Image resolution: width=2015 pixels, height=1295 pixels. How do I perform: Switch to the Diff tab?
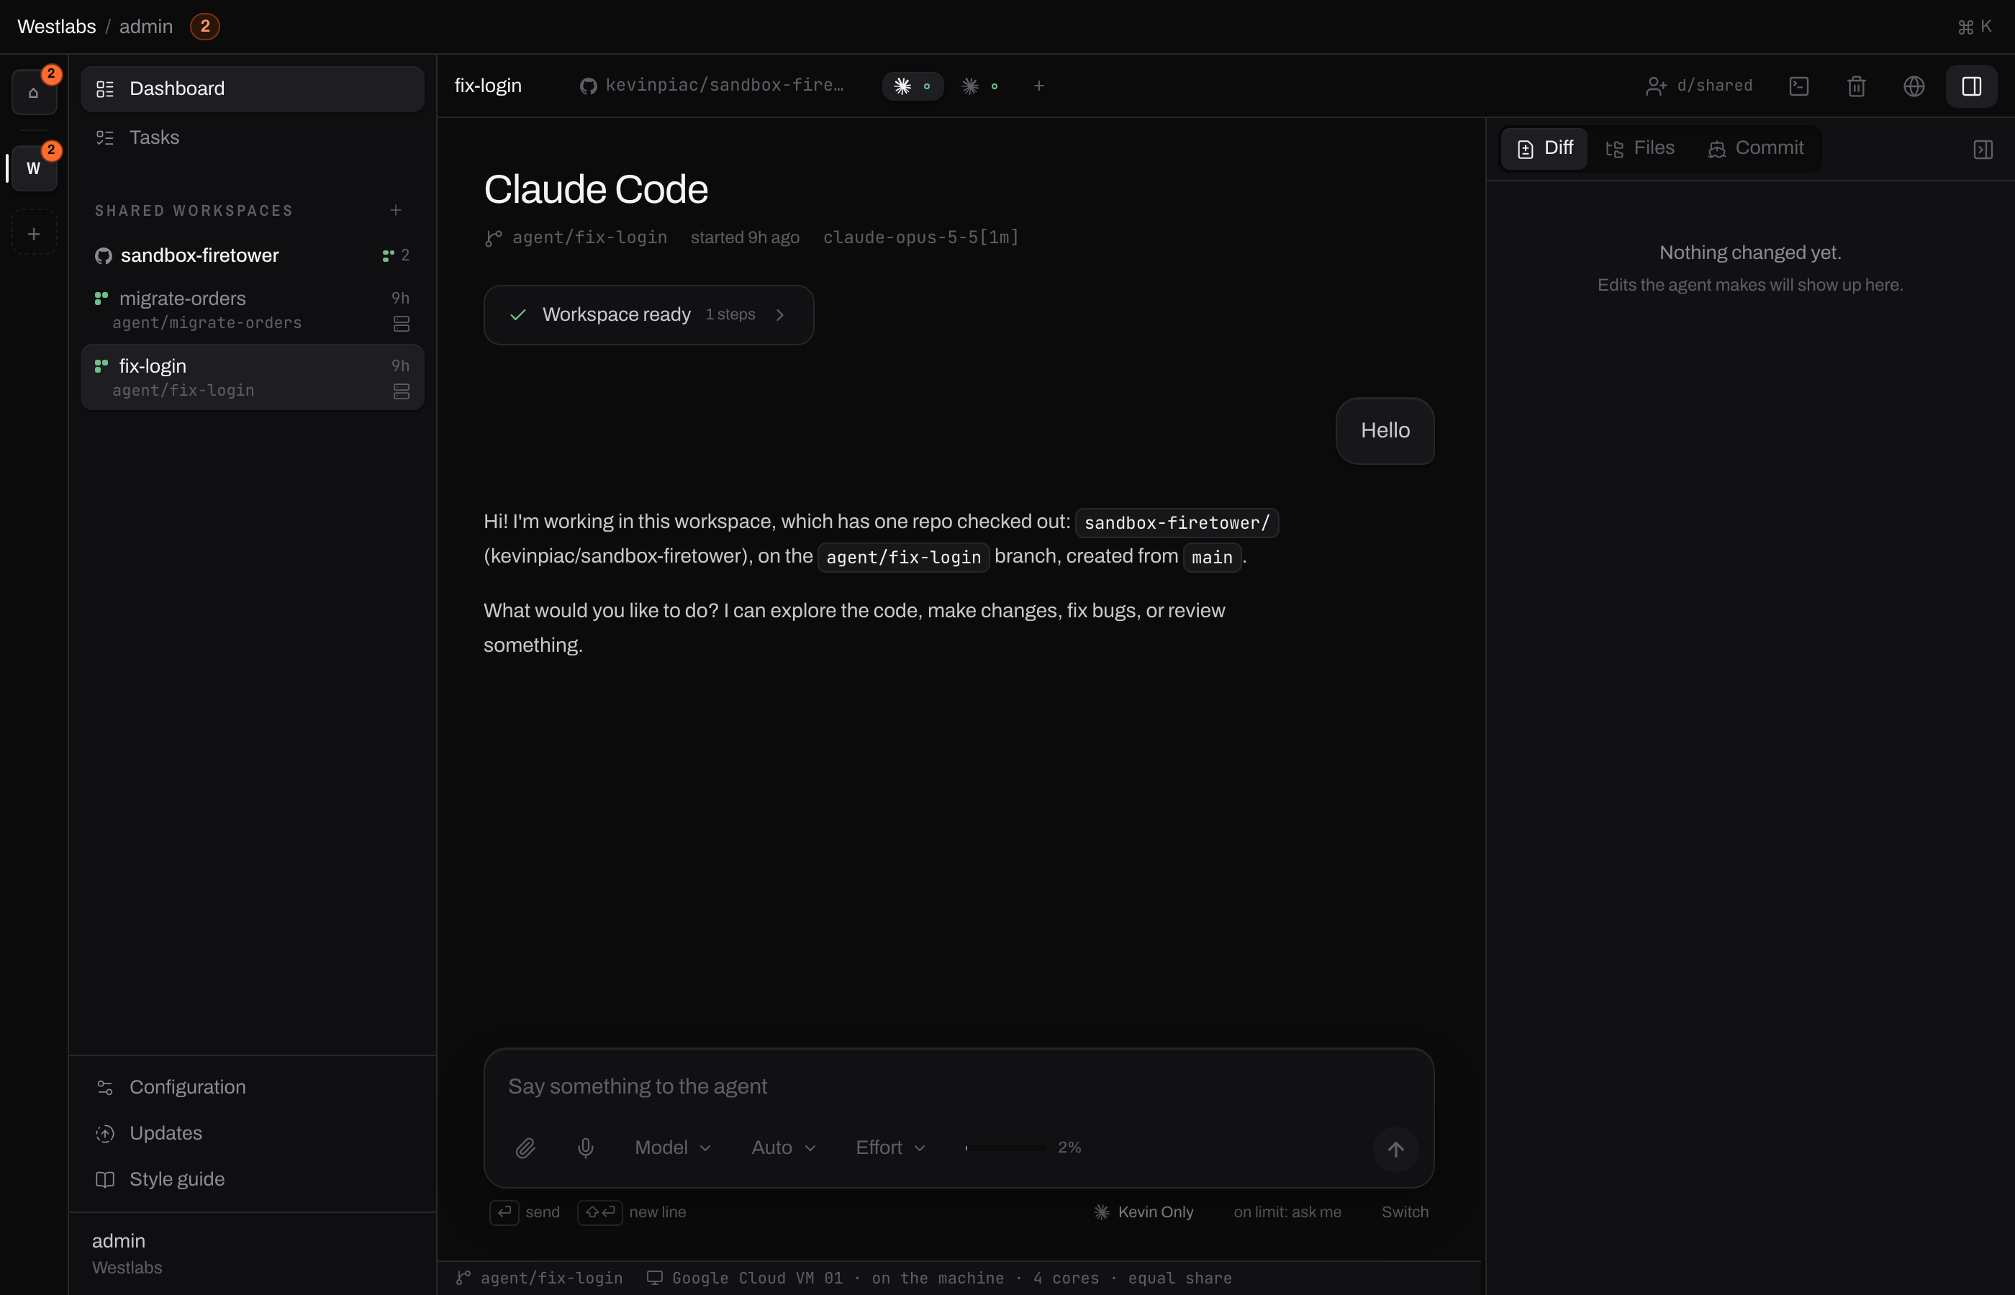[1544, 149]
